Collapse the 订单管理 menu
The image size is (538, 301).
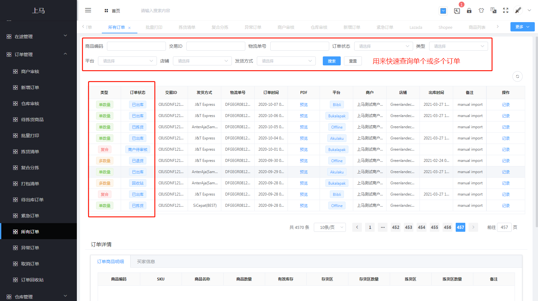(x=65, y=54)
